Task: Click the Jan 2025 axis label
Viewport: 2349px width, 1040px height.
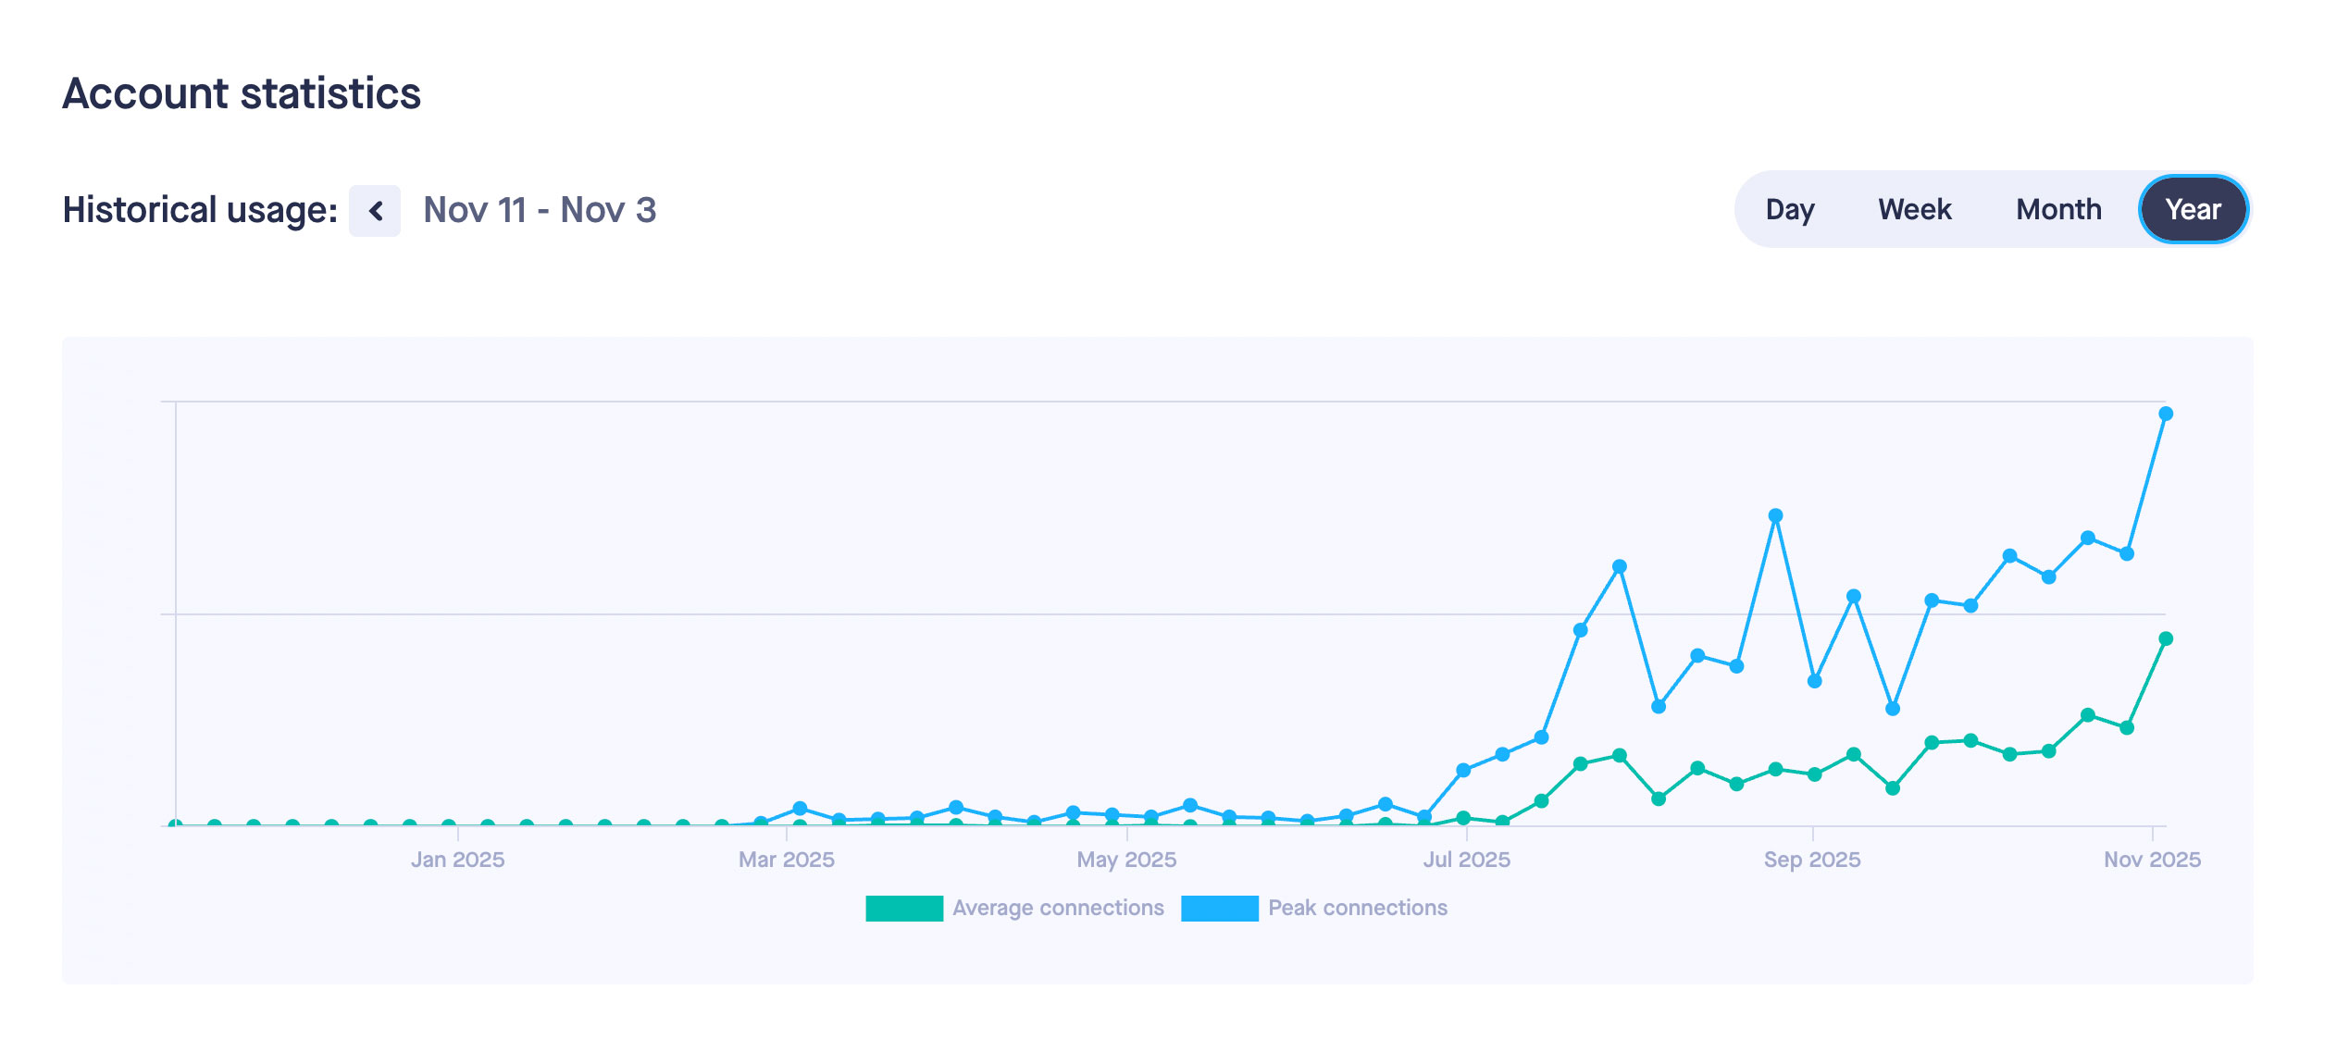Action: click(457, 860)
